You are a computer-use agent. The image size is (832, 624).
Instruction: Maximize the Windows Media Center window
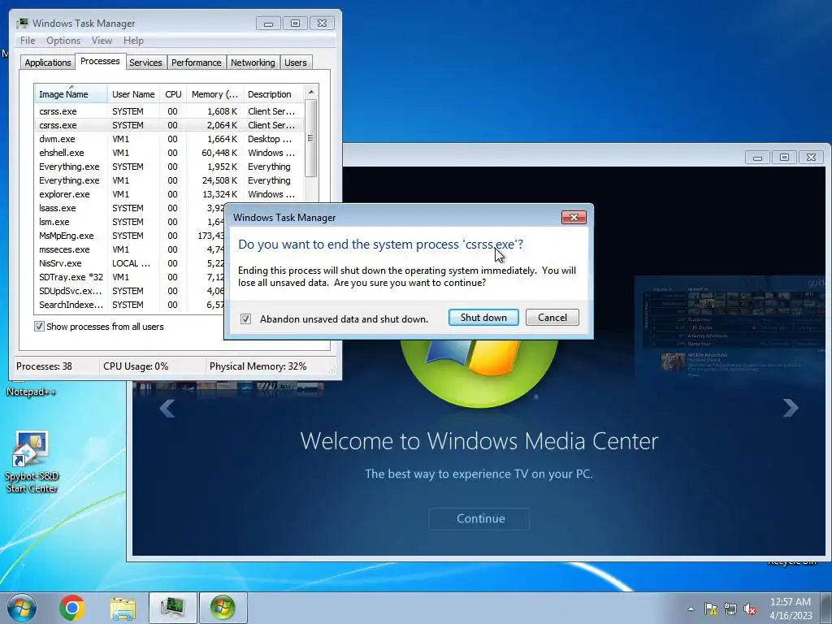(x=784, y=157)
